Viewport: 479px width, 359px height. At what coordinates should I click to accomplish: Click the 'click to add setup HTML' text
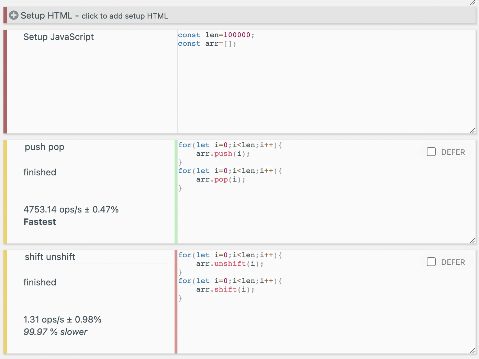(125, 16)
